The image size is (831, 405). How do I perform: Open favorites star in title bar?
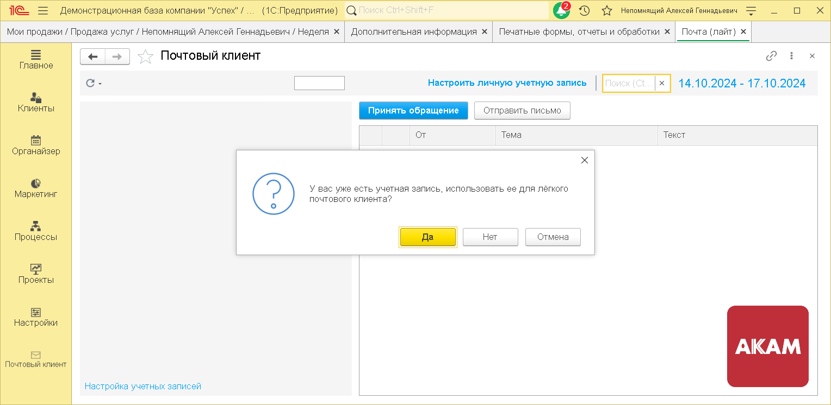click(607, 10)
